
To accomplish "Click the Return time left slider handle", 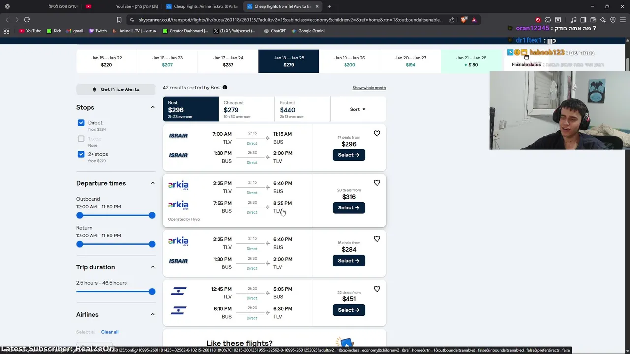I will (x=80, y=244).
